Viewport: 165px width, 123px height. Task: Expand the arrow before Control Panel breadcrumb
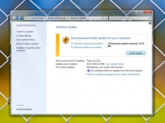click(x=29, y=18)
